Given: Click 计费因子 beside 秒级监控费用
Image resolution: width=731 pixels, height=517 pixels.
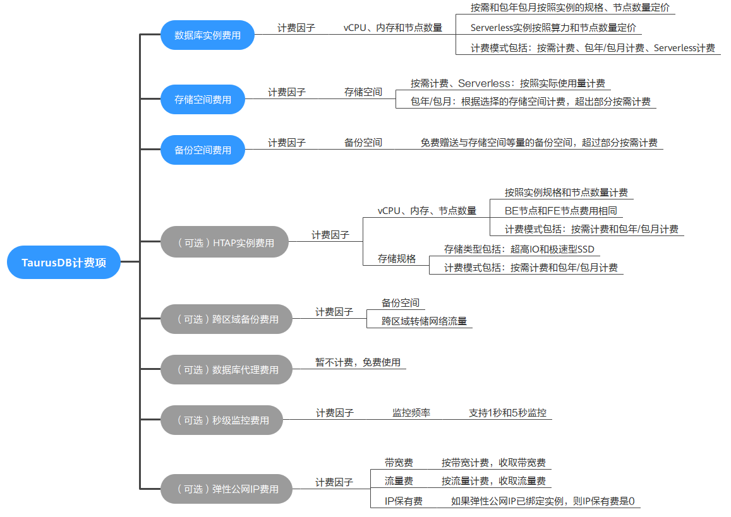Looking at the screenshot, I should (335, 413).
